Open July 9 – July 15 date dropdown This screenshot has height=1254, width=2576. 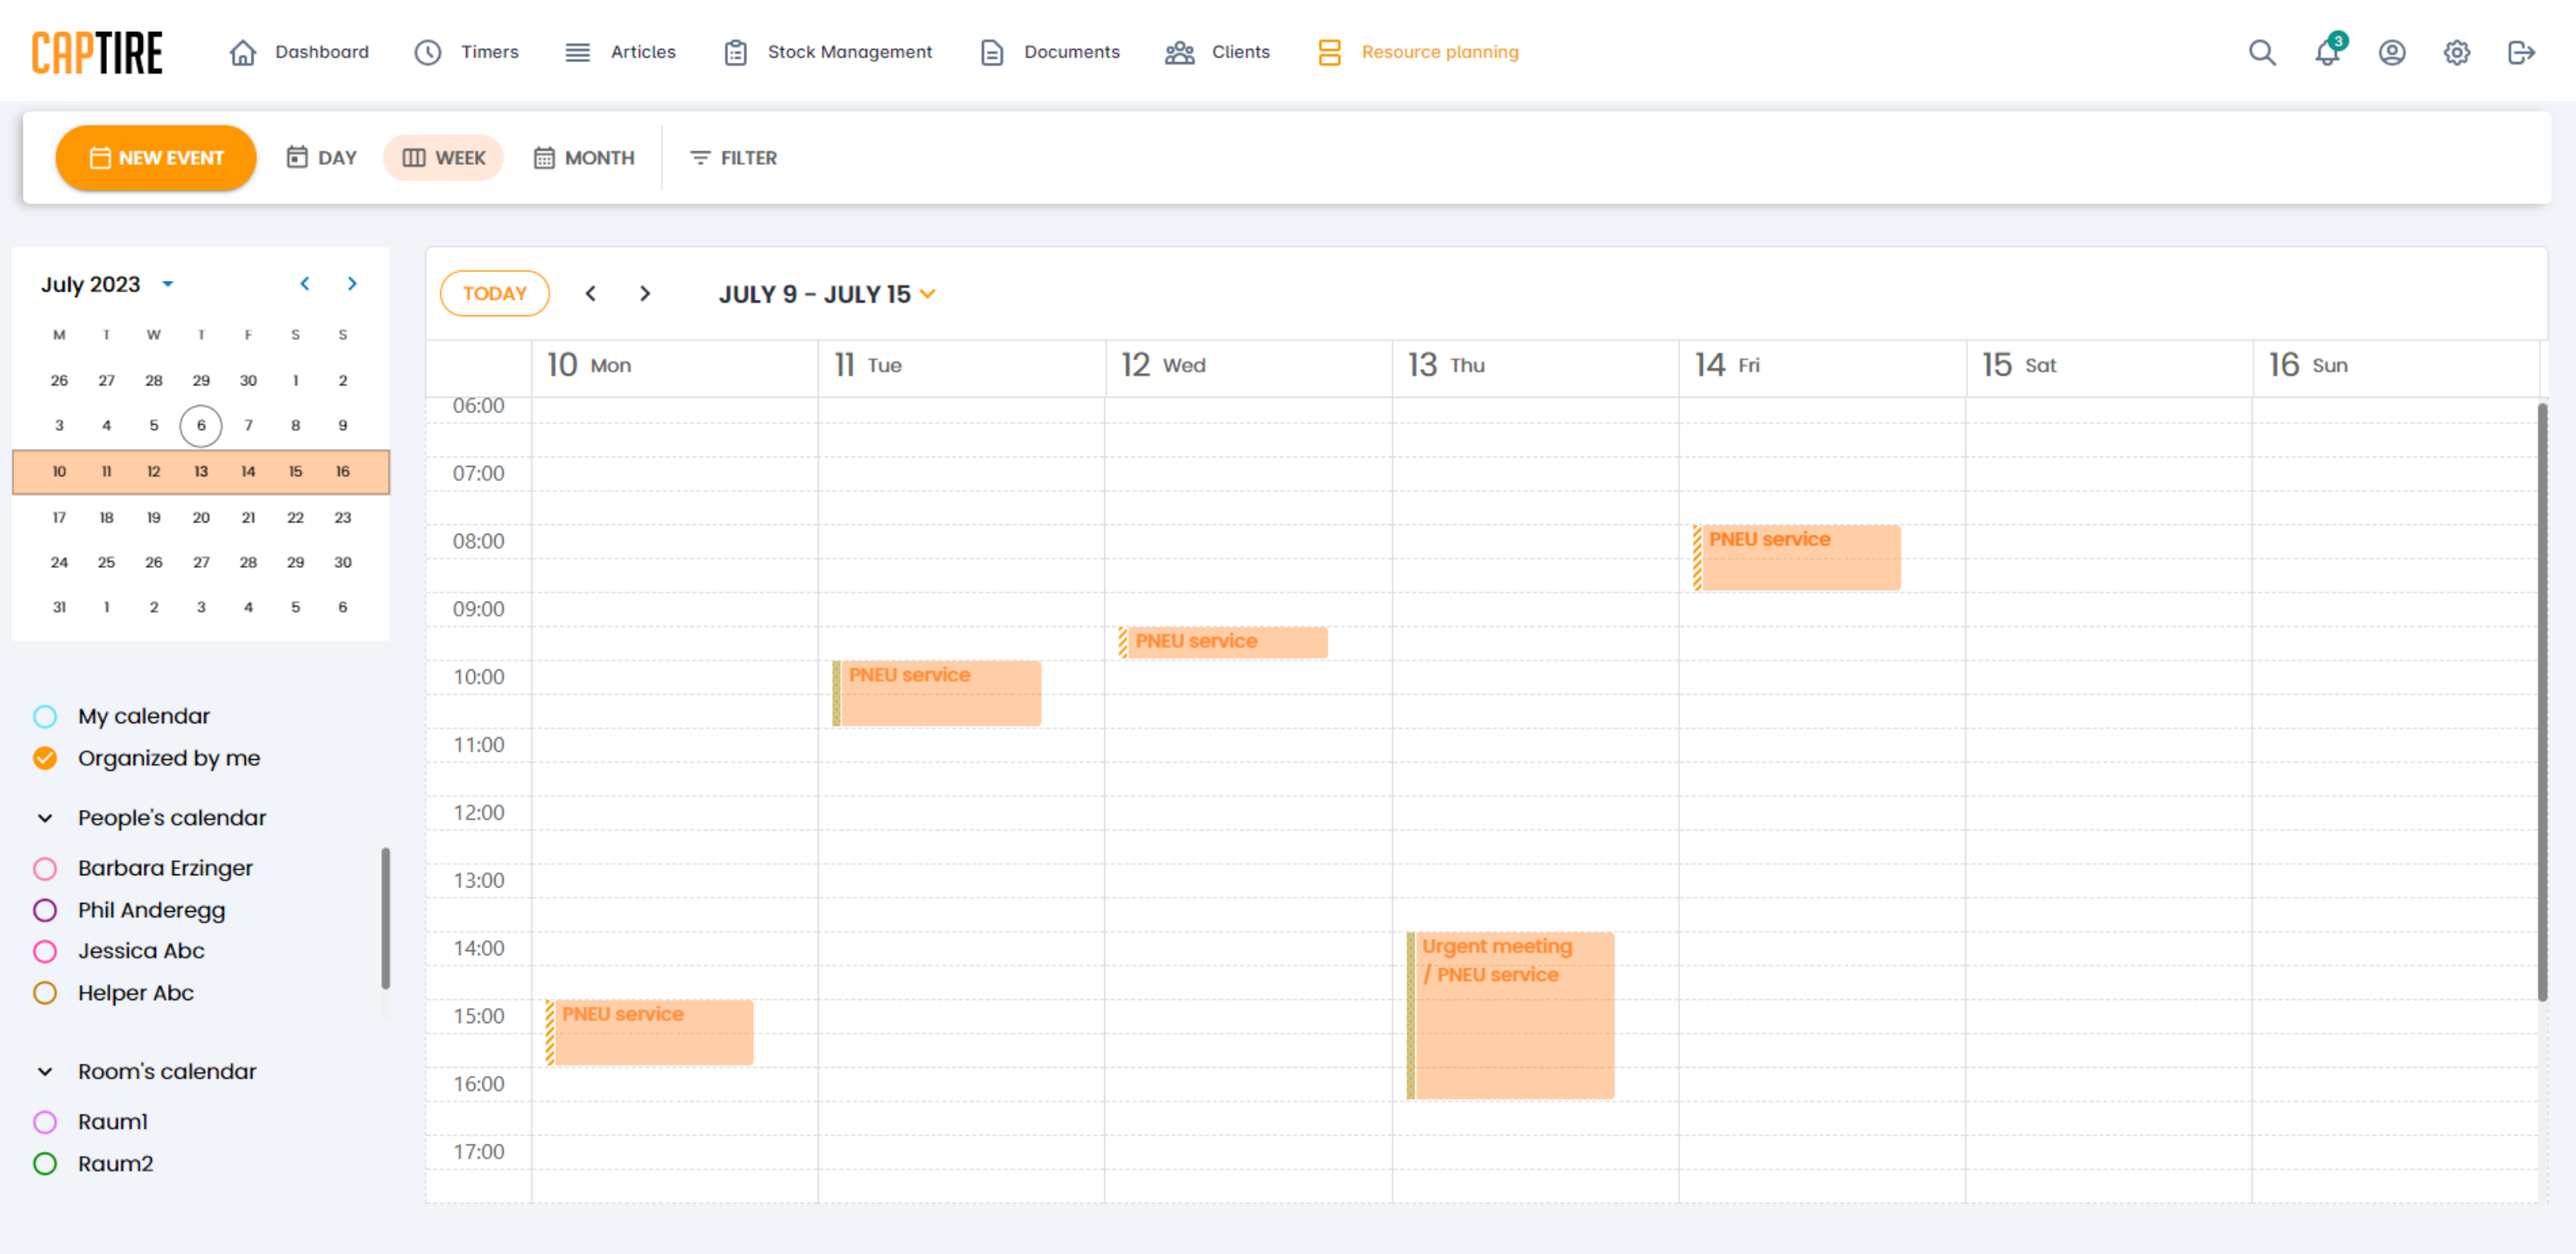tap(827, 294)
